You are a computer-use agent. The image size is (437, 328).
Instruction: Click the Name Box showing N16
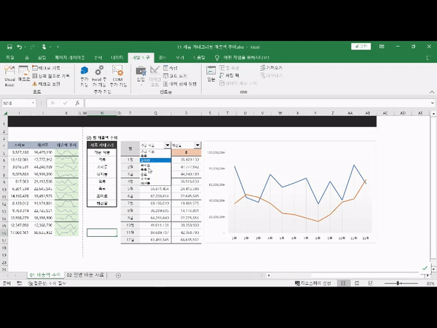pos(18,103)
